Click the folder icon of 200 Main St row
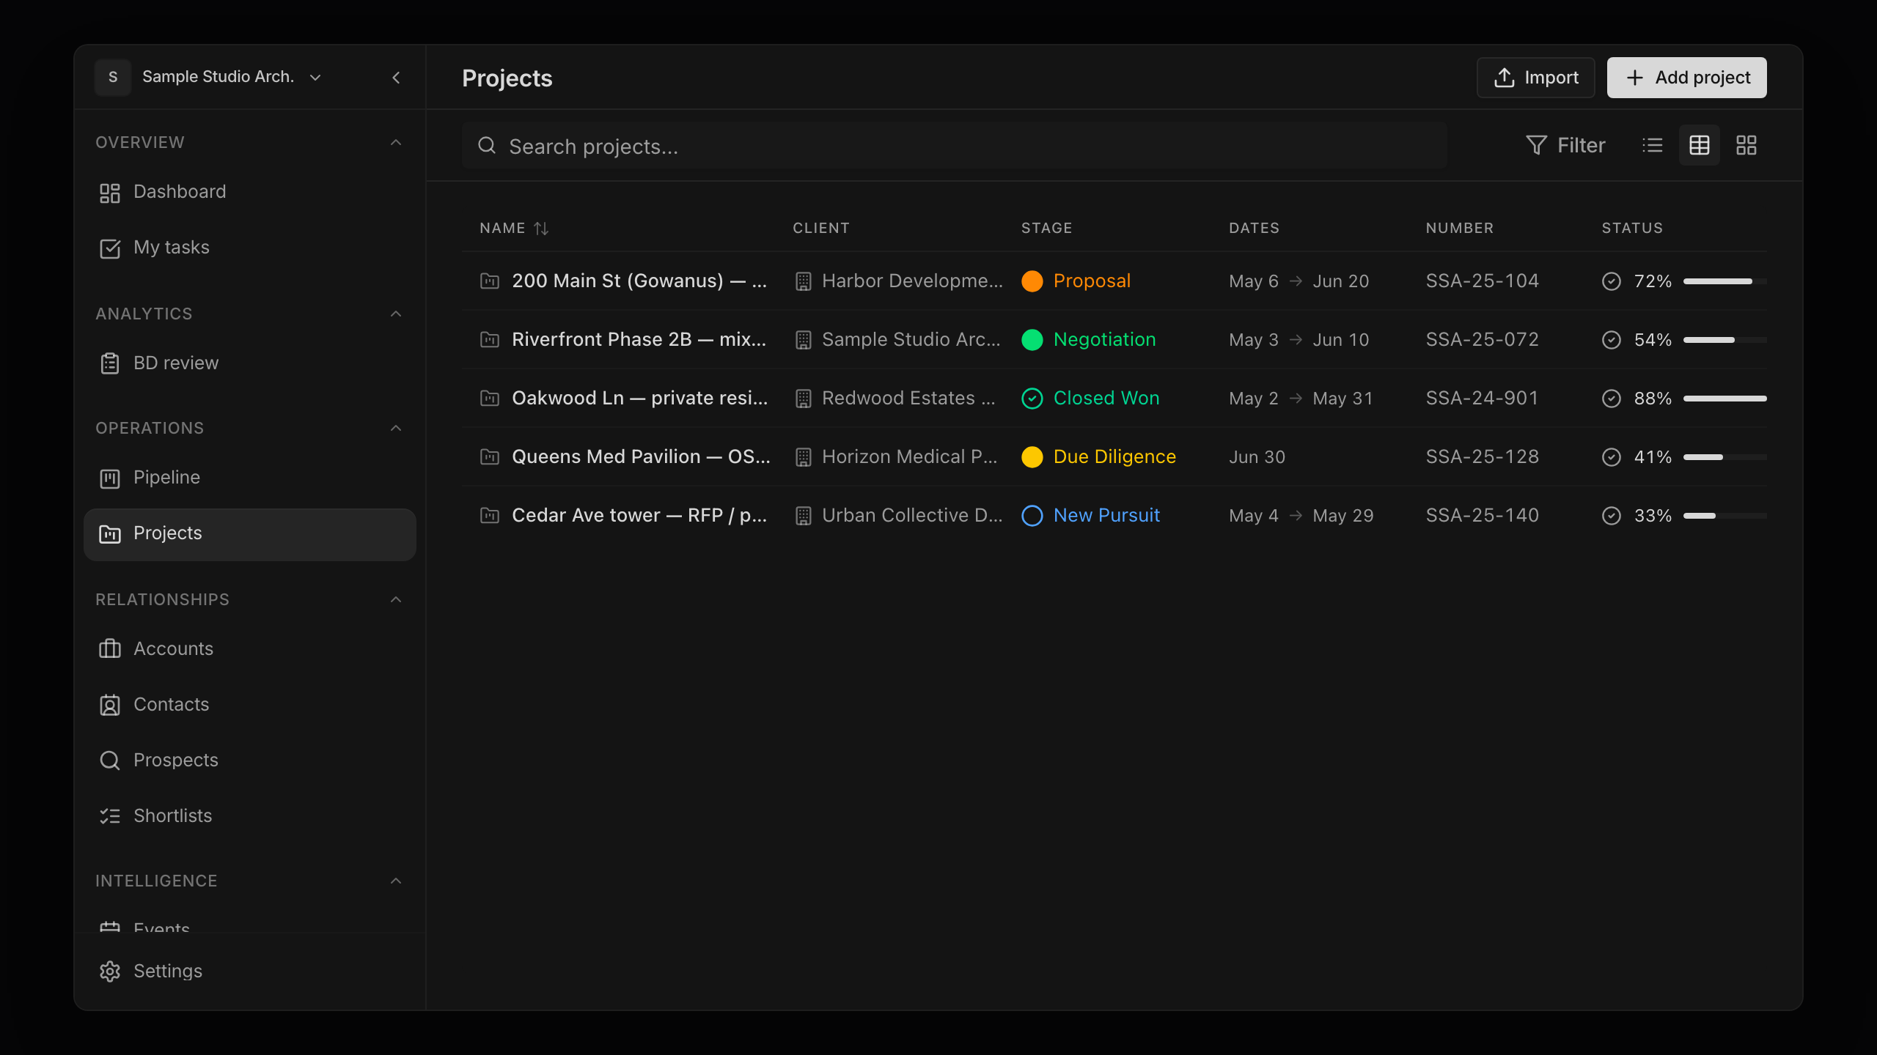Screen dimensions: 1877x1055 tap(490, 281)
